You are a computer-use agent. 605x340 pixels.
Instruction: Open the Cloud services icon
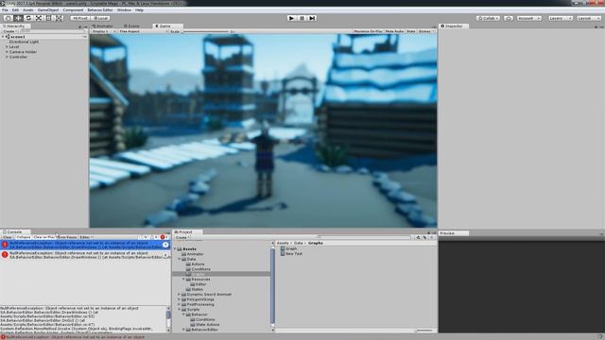509,18
